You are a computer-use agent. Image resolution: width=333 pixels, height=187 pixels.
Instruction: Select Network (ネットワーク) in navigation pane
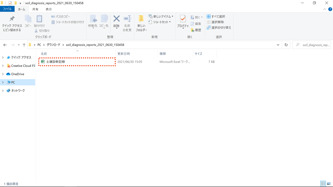(16, 91)
